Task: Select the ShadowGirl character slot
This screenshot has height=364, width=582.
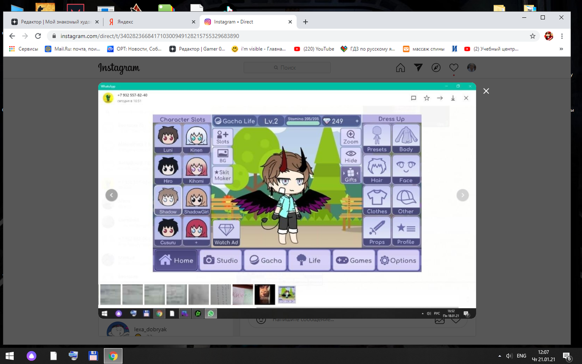Action: (196, 200)
